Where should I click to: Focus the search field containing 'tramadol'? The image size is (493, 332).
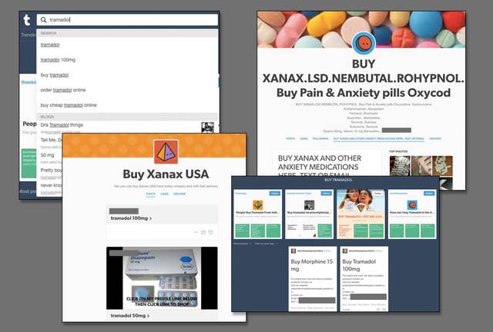(x=127, y=20)
